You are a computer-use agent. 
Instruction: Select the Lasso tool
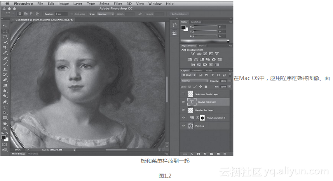[x=5, y=37]
